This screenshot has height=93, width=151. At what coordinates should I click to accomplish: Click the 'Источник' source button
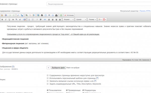coord(69,15)
